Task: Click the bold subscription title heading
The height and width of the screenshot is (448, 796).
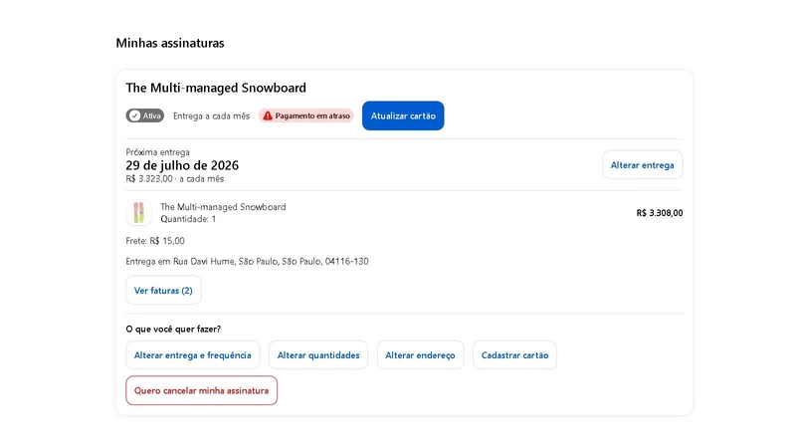Action: coord(216,88)
